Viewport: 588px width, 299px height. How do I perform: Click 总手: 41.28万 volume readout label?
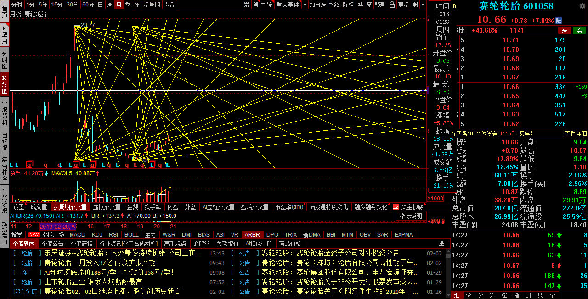(28, 173)
